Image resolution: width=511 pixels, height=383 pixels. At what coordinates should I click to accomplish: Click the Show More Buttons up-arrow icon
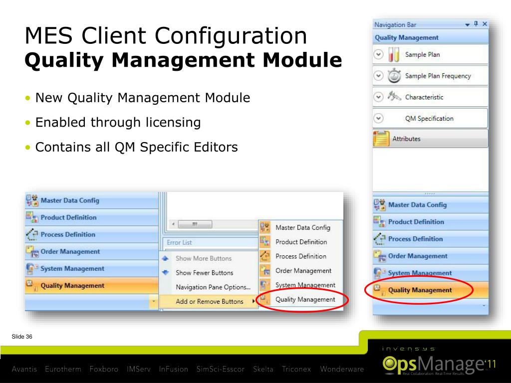coord(166,258)
